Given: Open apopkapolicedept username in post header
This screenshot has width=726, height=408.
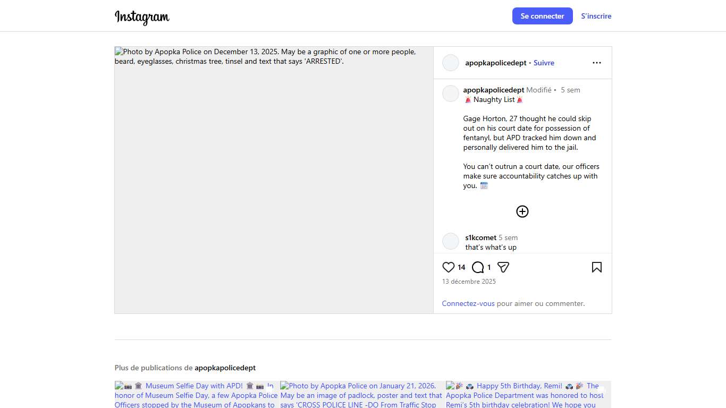Looking at the screenshot, I should pos(495,63).
